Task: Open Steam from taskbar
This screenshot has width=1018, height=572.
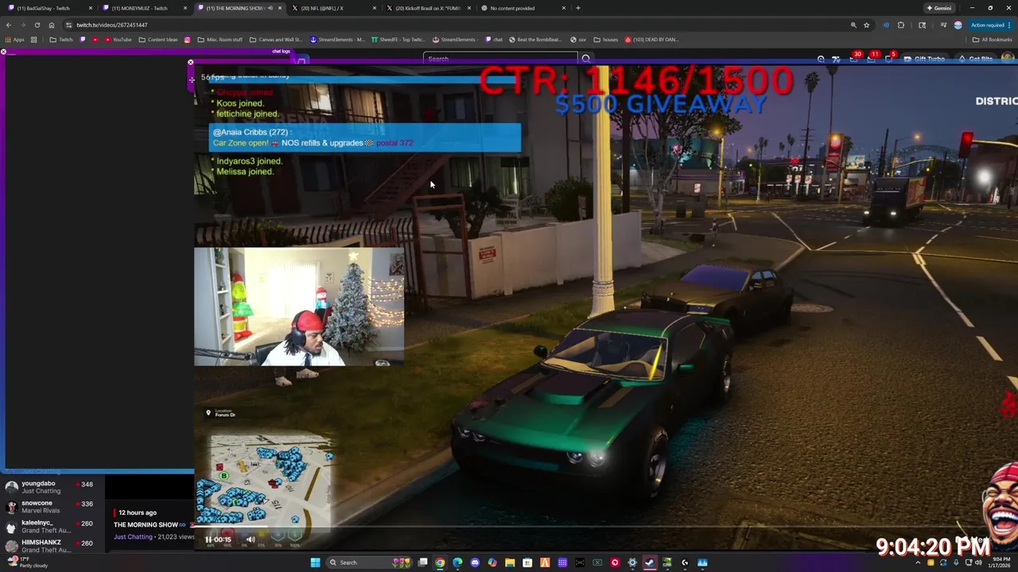Action: coord(650,562)
